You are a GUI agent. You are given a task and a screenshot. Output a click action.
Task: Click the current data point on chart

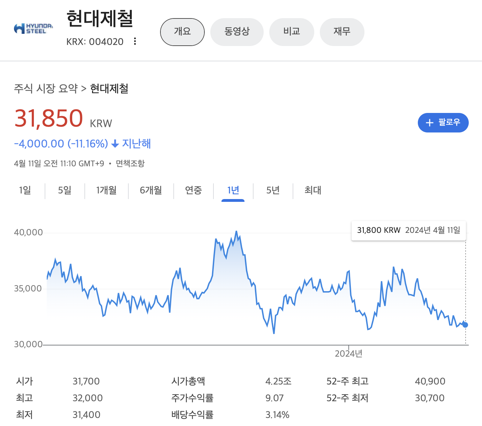[x=465, y=325]
